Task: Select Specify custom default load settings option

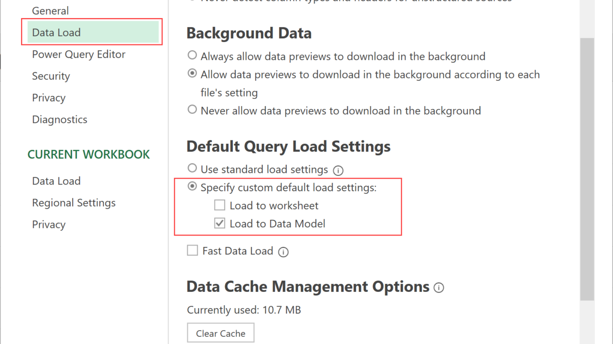Action: pos(193,187)
